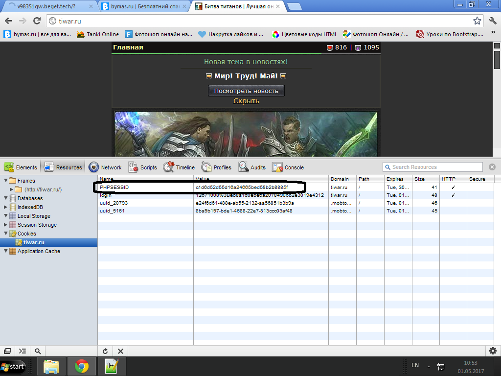This screenshot has height=376, width=501.
Task: Expand the Frames tree node
Action: [5, 181]
